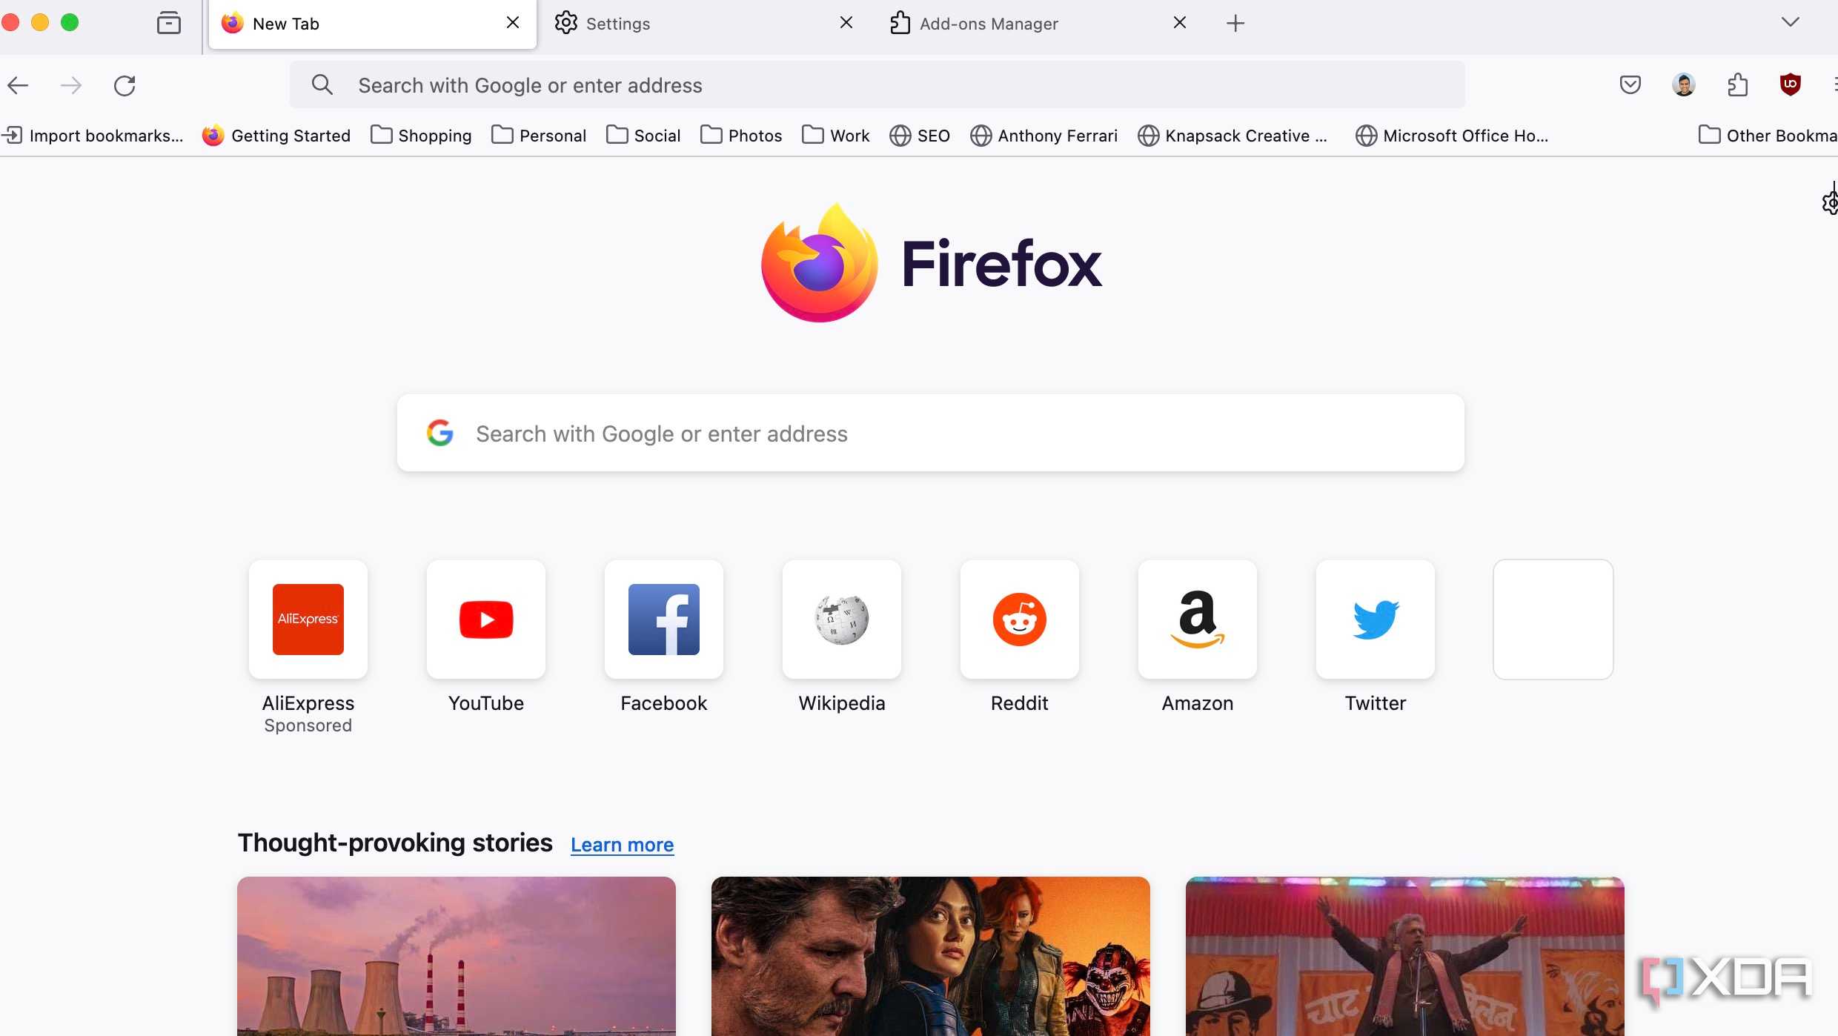The width and height of the screenshot is (1838, 1036).
Task: Open the AliExpress sponsored shortcut
Action: coord(308,620)
